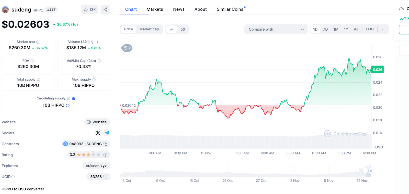Viewport: 409px width, 194px height.
Task: Switch to candlestick chart view
Action: coord(183,29)
